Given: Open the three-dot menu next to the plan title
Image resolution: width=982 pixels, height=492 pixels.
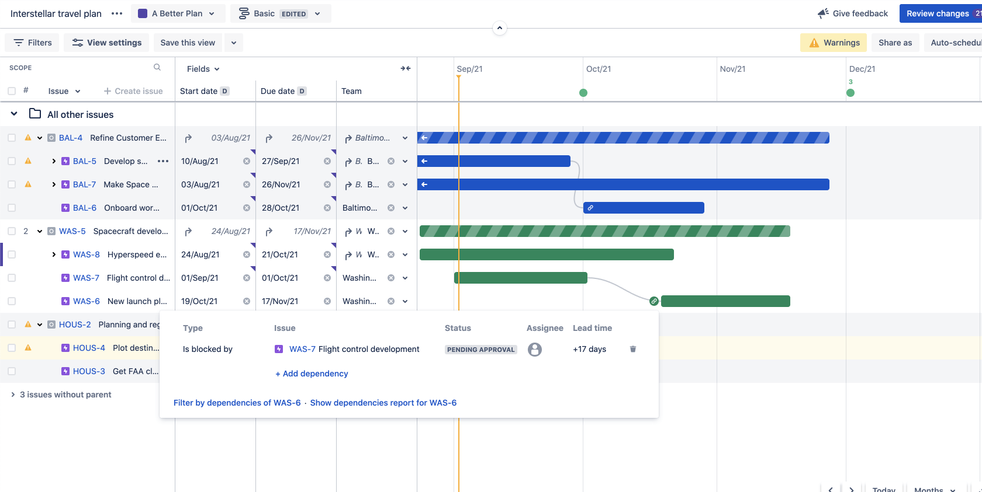Looking at the screenshot, I should coord(117,13).
